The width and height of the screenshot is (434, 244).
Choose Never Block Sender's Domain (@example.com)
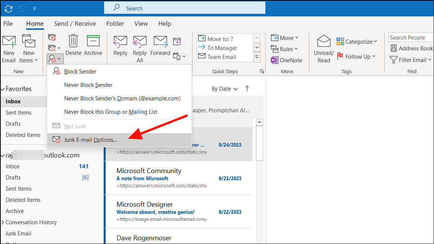[x=119, y=98]
